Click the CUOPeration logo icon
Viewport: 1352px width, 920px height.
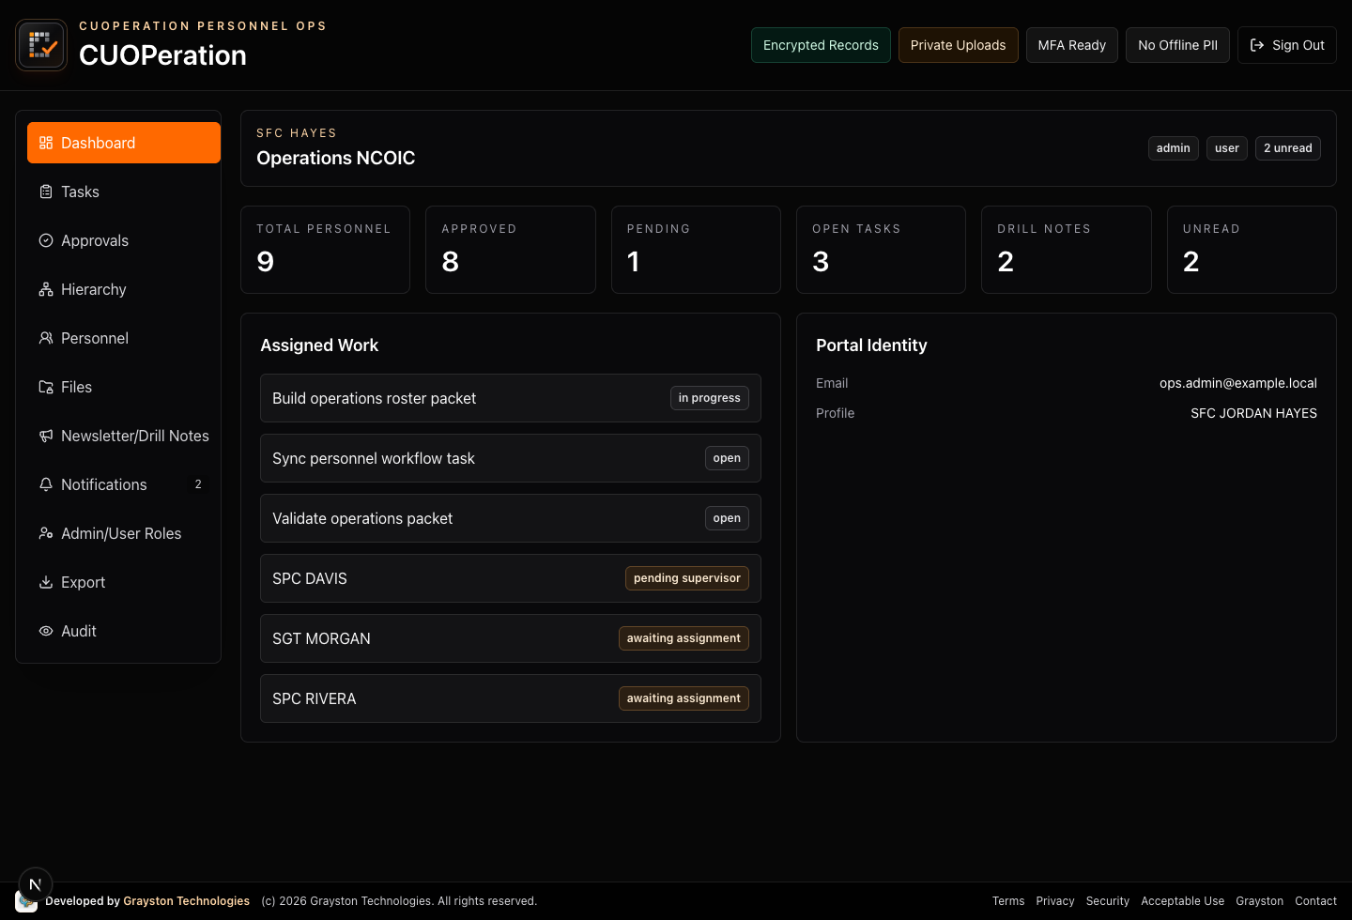41,45
